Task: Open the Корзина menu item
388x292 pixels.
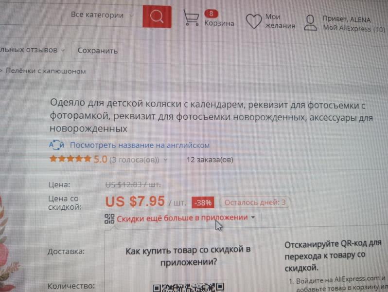Action: (x=219, y=23)
